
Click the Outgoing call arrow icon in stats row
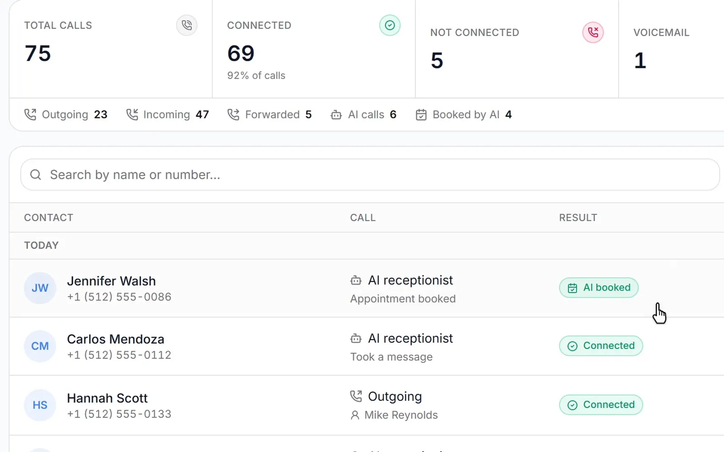(x=30, y=114)
